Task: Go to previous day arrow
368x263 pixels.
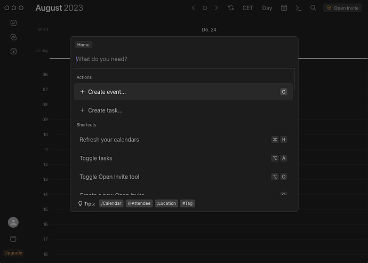Action: coord(194,8)
